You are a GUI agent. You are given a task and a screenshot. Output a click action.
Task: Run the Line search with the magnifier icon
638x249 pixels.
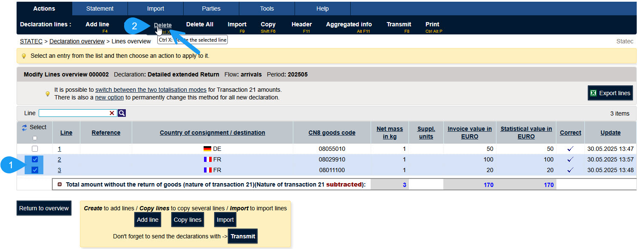[x=122, y=113]
